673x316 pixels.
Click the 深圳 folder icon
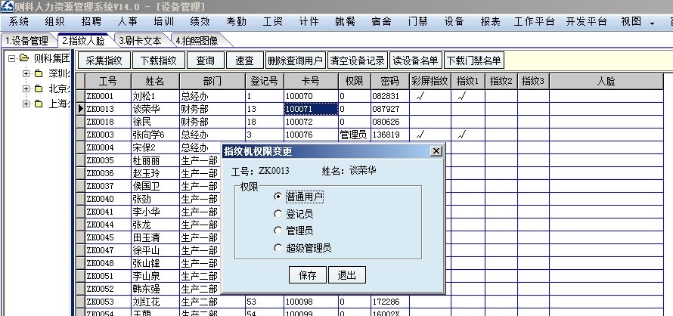pos(39,73)
